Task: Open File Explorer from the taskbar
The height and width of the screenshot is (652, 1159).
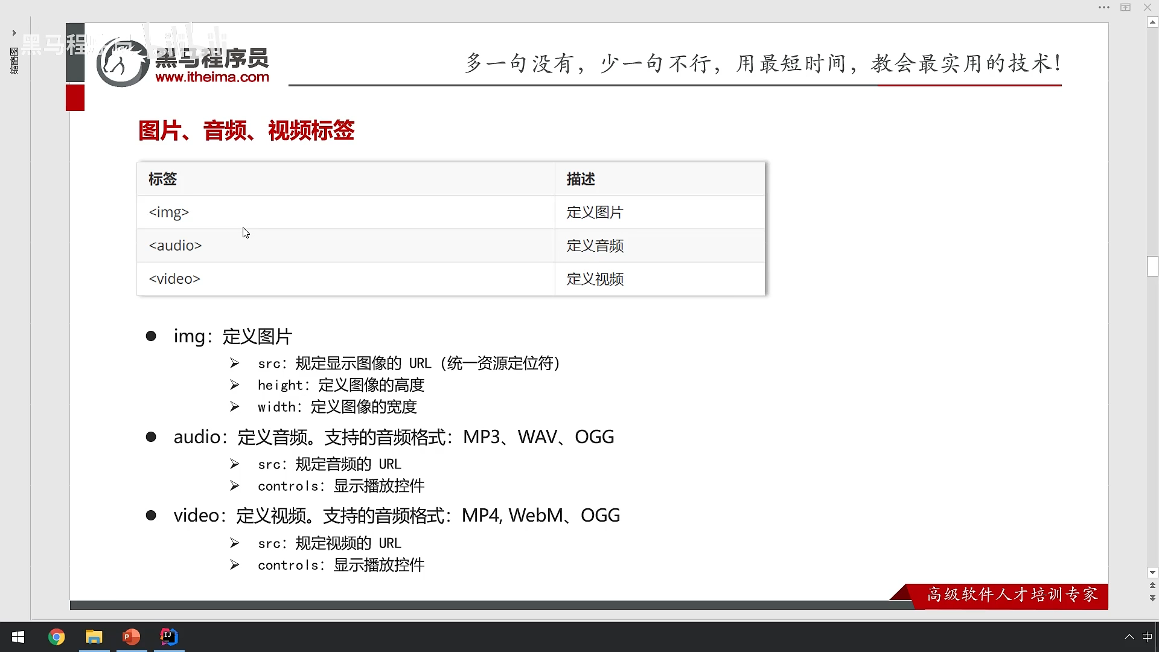Action: click(x=94, y=637)
